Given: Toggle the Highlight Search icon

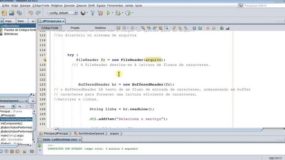Looking at the screenshot, I should coord(160,28).
